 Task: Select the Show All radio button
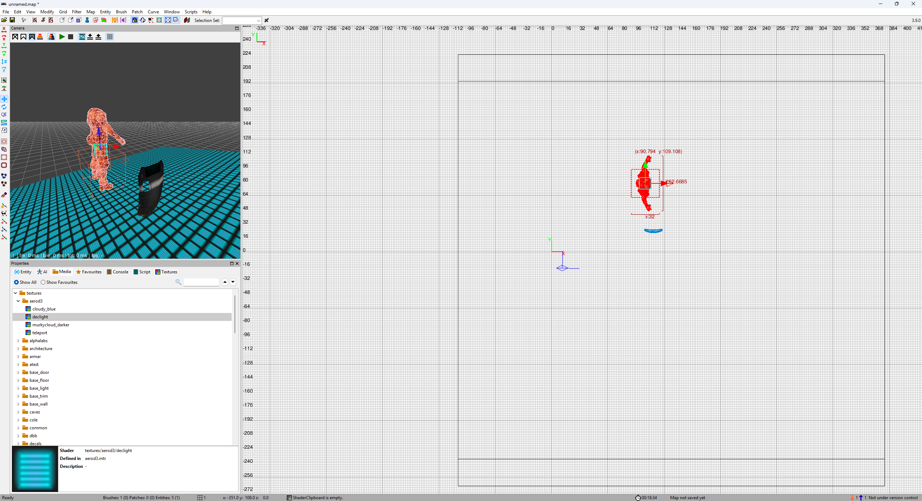(x=16, y=282)
